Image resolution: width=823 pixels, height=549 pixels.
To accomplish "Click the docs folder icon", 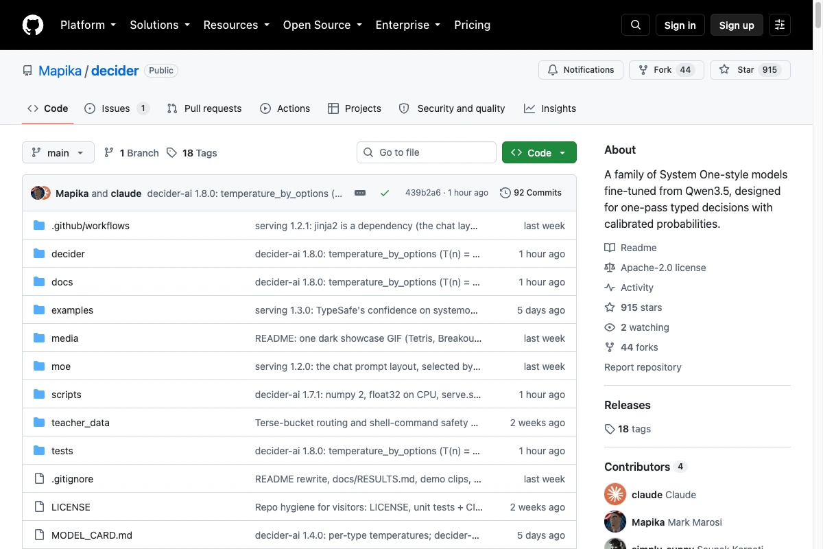I will click(39, 282).
